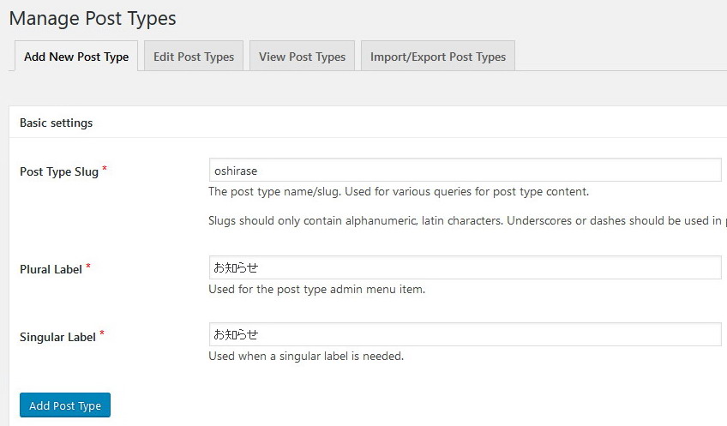Click the admin menu item help text
The height and width of the screenshot is (426, 727).
click(316, 289)
